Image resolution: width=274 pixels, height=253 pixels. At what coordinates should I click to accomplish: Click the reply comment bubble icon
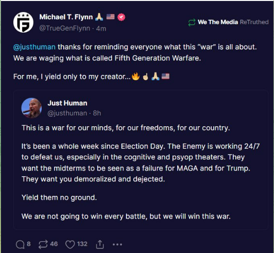tap(20, 244)
